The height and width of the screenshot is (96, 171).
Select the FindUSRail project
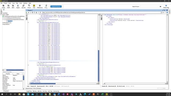tap(5, 13)
